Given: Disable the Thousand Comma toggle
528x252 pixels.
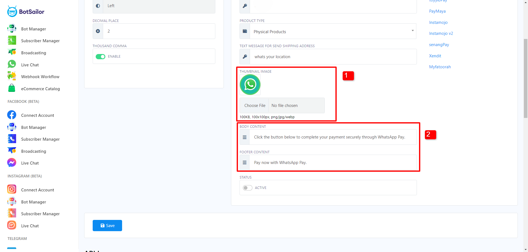Looking at the screenshot, I should tap(100, 56).
